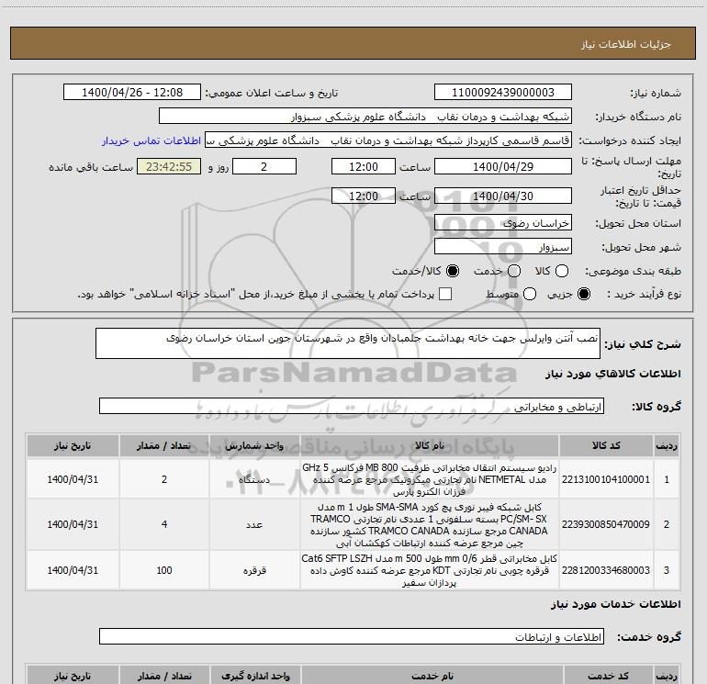The image size is (707, 684).
Task: Click the page header جزئیات اطلاعات نیاز
Action: click(626, 44)
